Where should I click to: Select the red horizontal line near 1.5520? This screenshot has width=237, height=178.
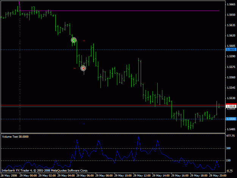click(x=113, y=105)
